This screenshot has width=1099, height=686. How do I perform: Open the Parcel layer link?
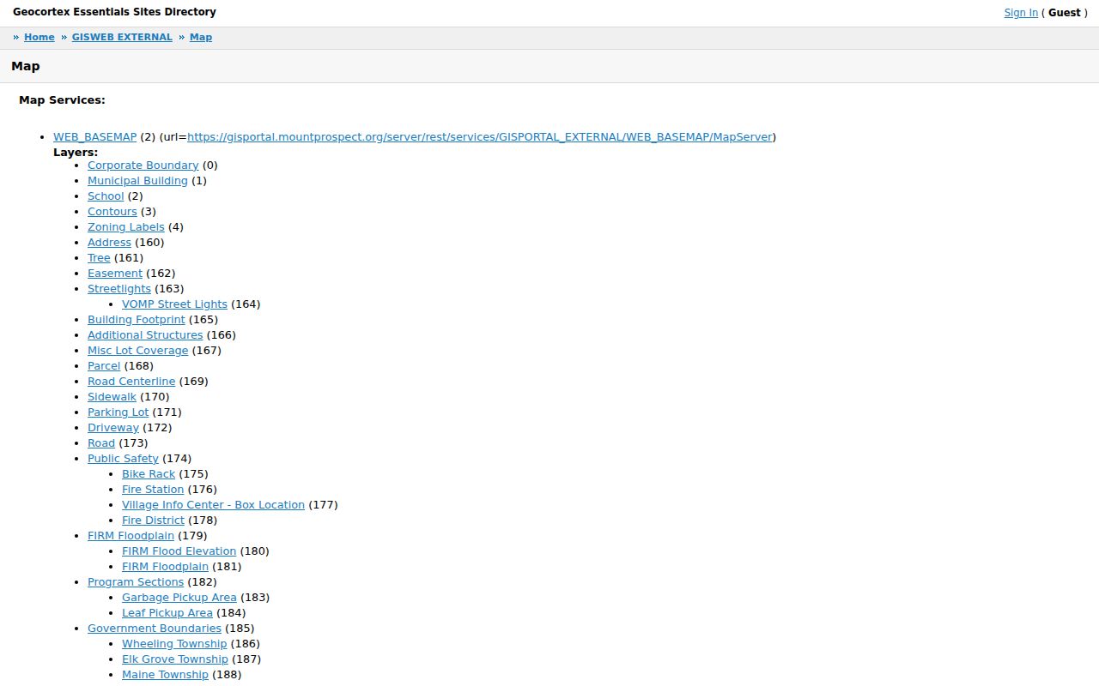click(x=104, y=366)
